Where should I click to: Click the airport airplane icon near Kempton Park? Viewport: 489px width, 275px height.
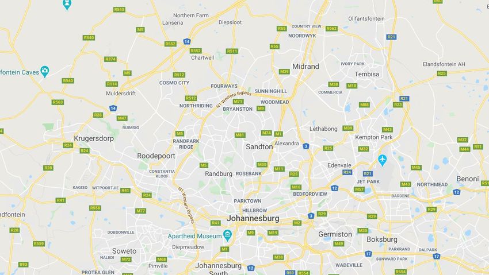click(383, 160)
